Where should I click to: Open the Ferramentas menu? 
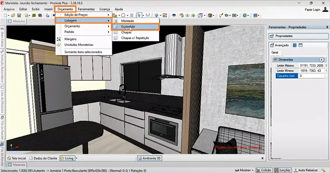point(86,9)
